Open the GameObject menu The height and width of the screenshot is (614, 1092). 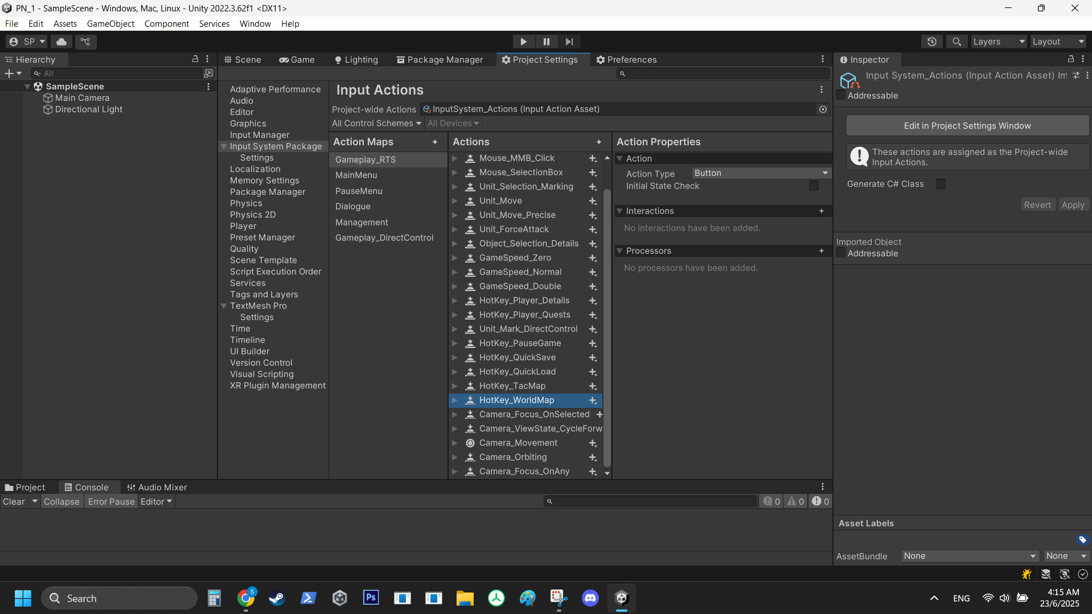(110, 24)
